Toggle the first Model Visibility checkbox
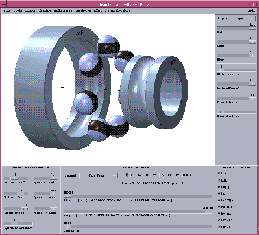The image size is (259, 235). 219,173
